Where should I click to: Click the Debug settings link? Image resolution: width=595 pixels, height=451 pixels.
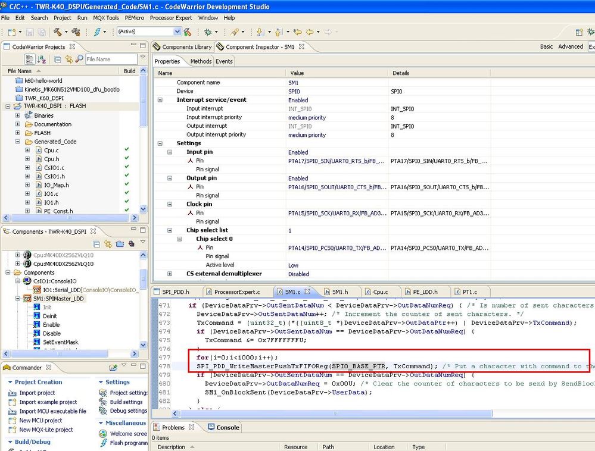tap(128, 411)
